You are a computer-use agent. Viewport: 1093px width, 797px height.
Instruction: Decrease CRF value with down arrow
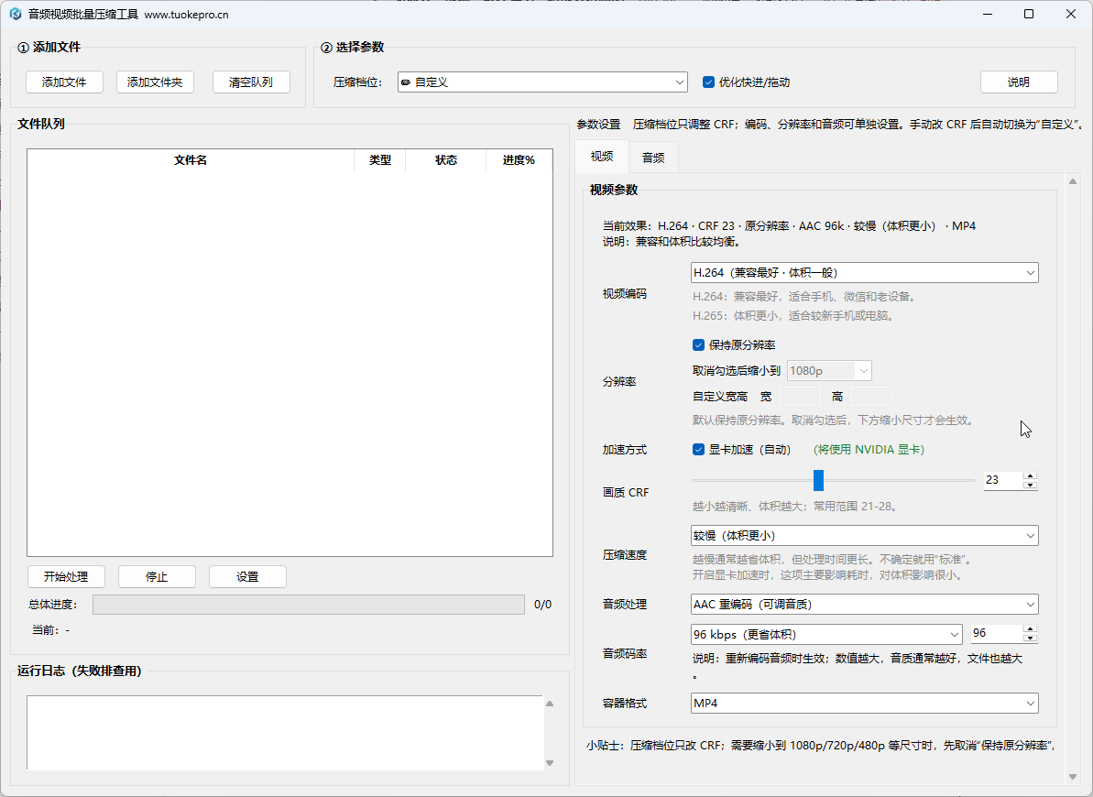[1031, 485]
